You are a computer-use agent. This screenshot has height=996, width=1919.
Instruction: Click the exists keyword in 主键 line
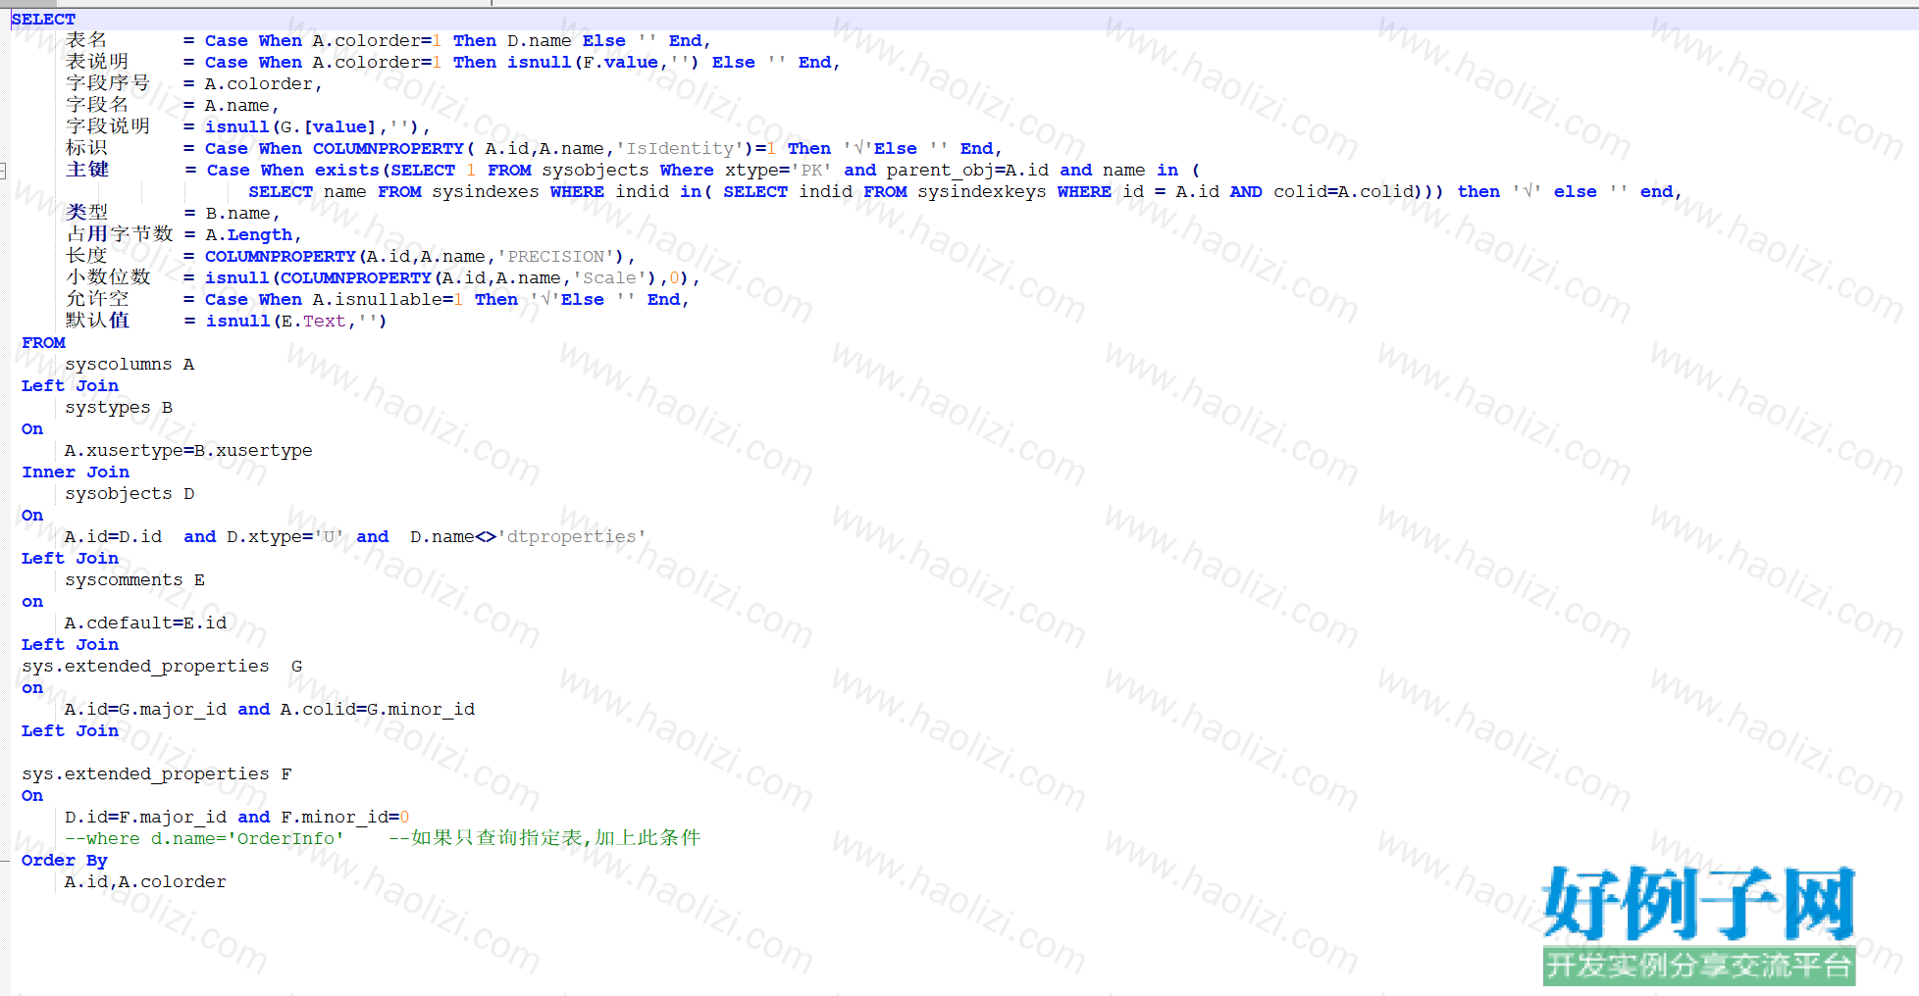click(347, 170)
